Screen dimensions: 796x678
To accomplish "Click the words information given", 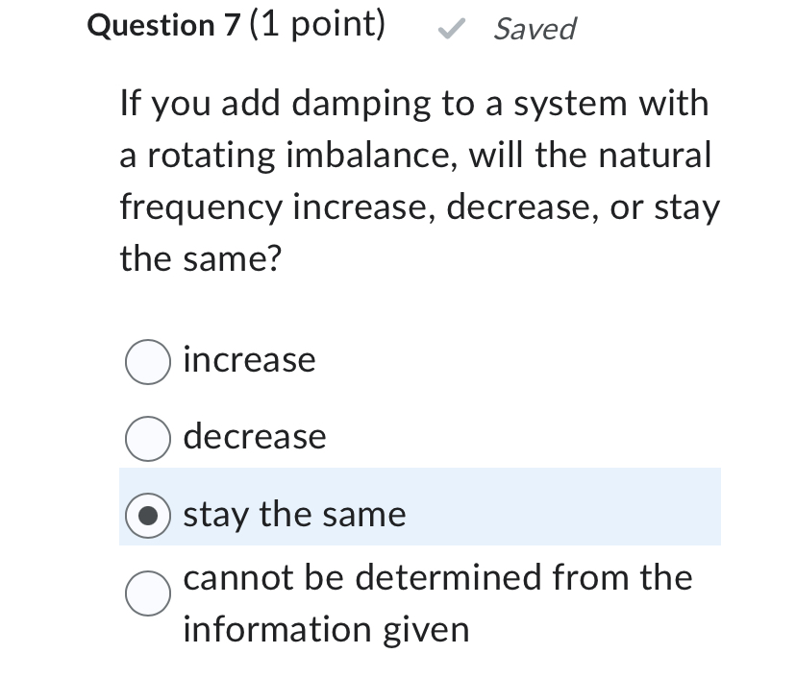I will click(325, 629).
